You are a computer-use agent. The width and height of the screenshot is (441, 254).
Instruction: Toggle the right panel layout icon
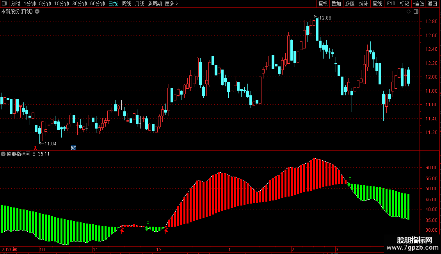point(416,12)
